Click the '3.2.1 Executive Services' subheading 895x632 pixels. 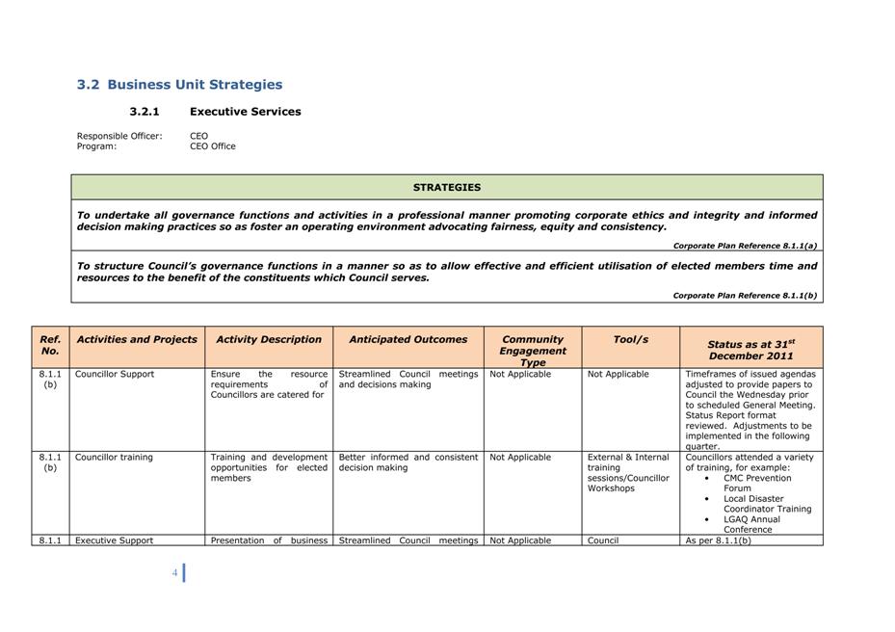click(x=215, y=112)
